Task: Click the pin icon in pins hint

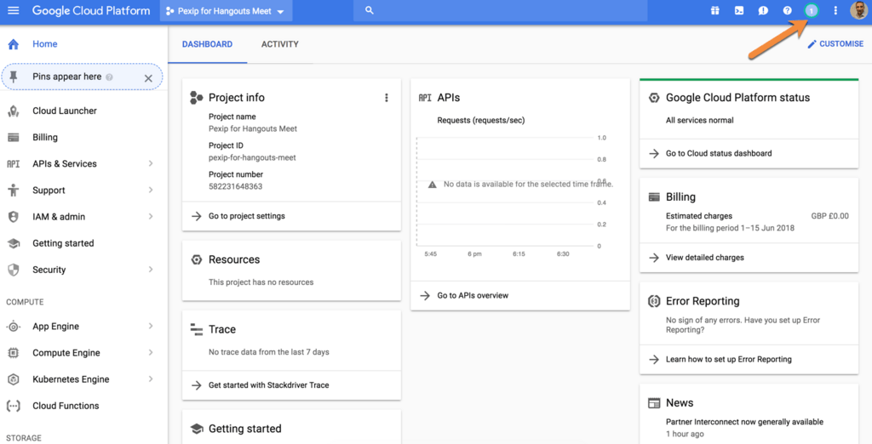Action: click(x=14, y=77)
